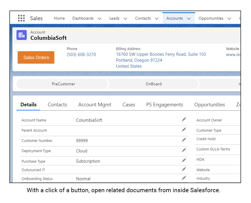Screen dimensions: 251x203
Task: Click the Customer Type field label
Action: (209, 130)
